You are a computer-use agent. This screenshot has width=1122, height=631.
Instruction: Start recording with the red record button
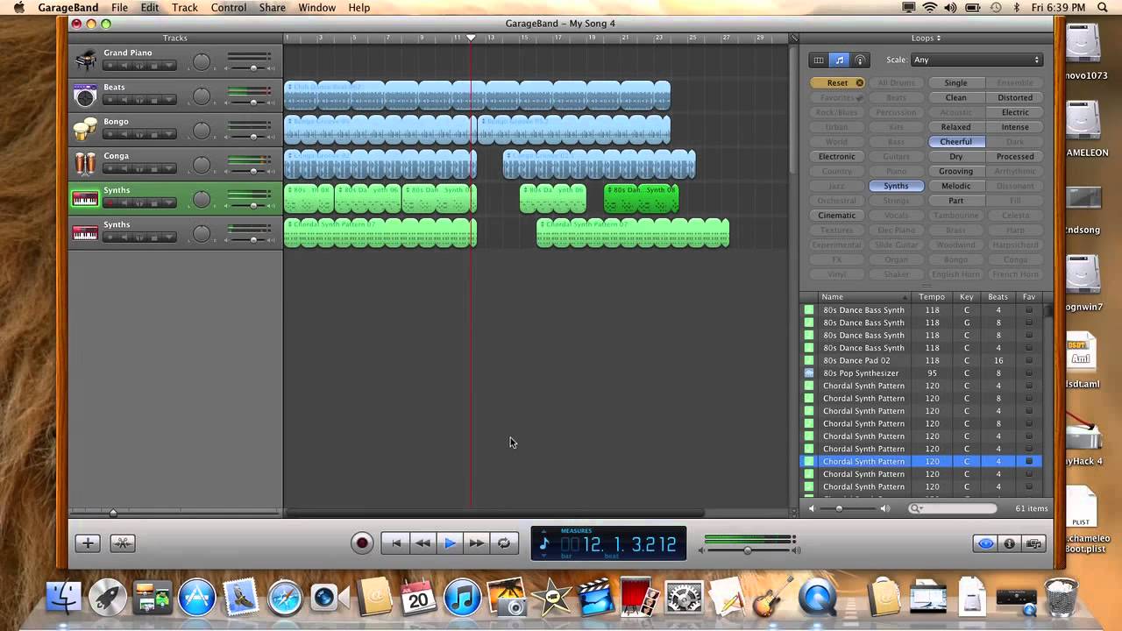click(362, 543)
